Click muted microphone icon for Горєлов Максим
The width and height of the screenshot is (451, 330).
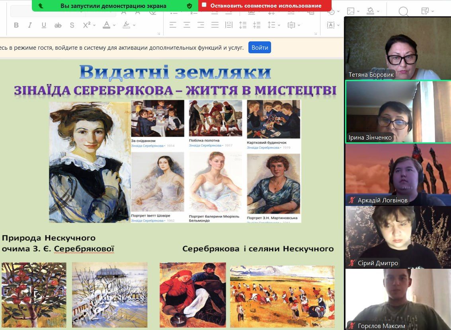[352, 326]
